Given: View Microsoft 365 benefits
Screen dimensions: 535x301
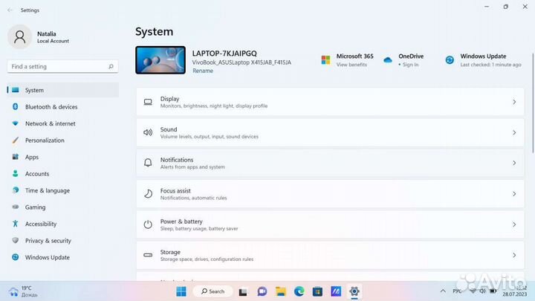Looking at the screenshot, I should [351, 65].
